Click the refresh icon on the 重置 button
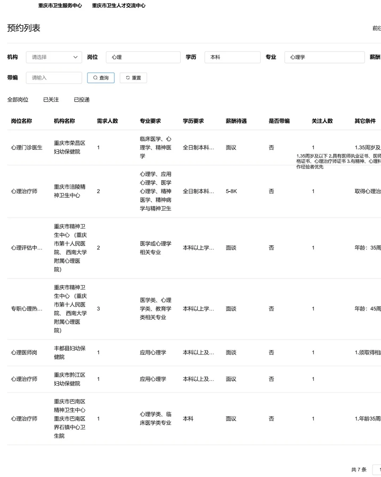Viewport: 381px width, 477px height. point(127,78)
